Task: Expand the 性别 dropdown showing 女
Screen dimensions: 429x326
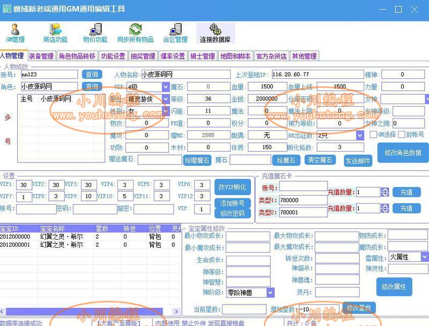Action: tap(166, 111)
